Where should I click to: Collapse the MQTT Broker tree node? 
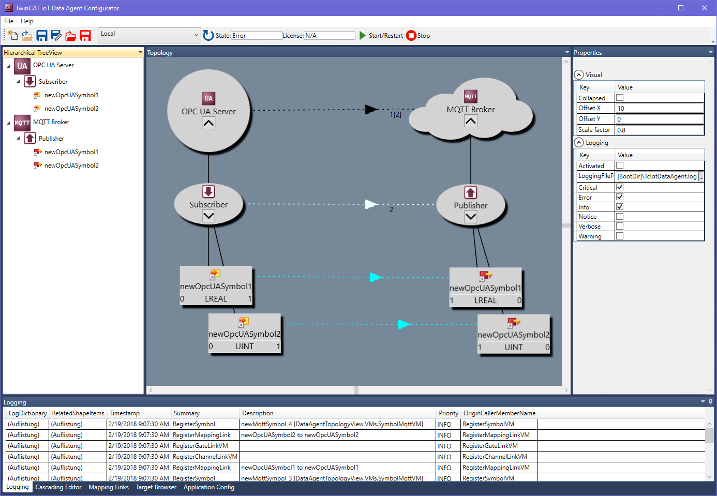[x=8, y=123]
